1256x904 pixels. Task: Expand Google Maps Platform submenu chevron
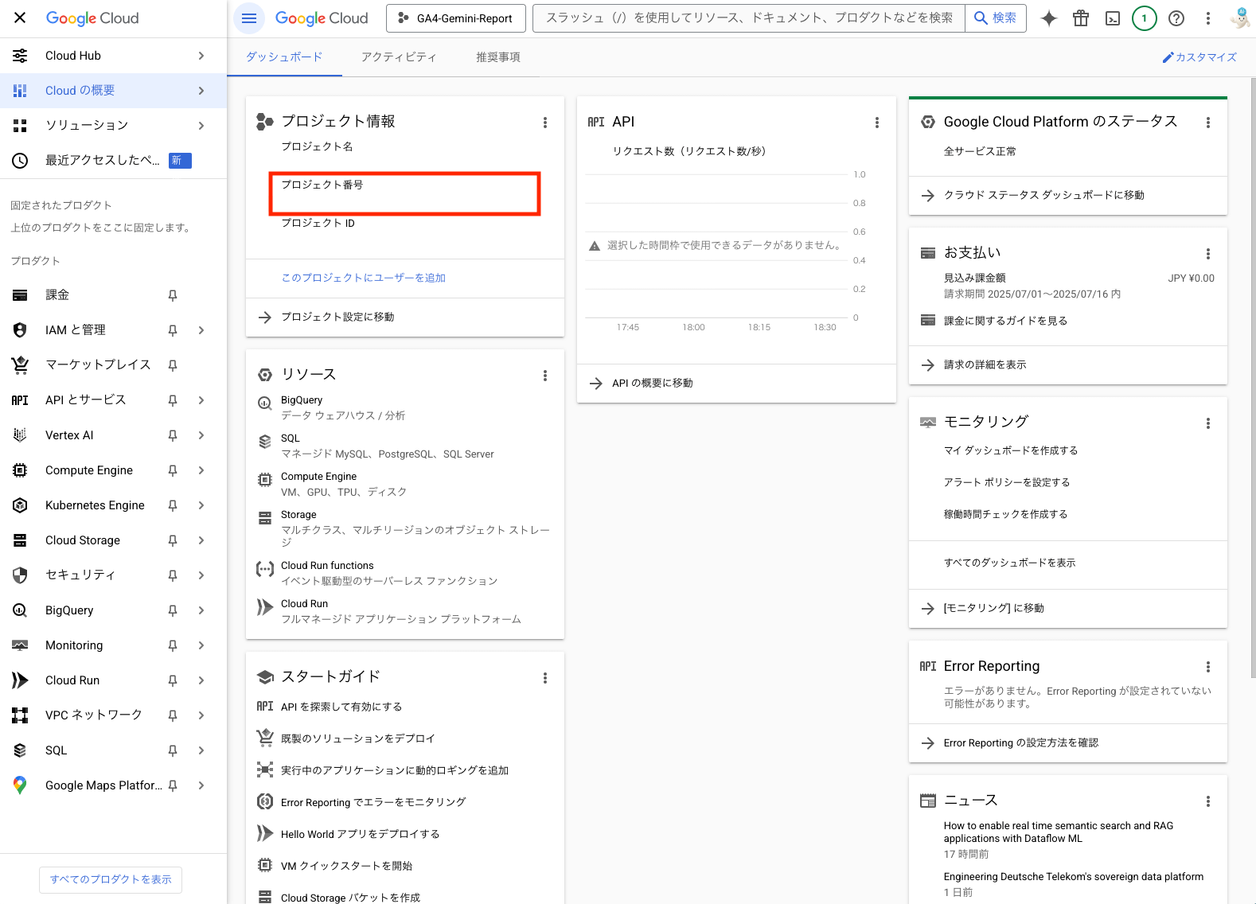(x=201, y=785)
